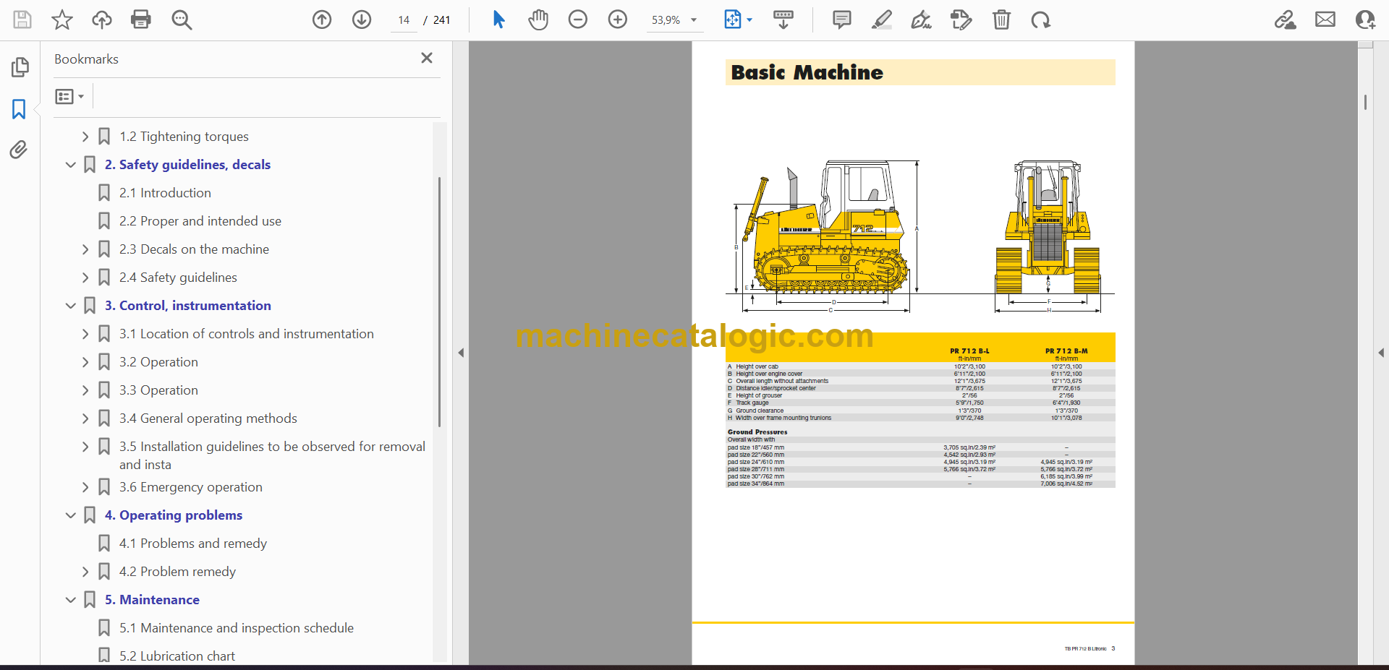Print the document
The image size is (1389, 670).
(x=141, y=20)
